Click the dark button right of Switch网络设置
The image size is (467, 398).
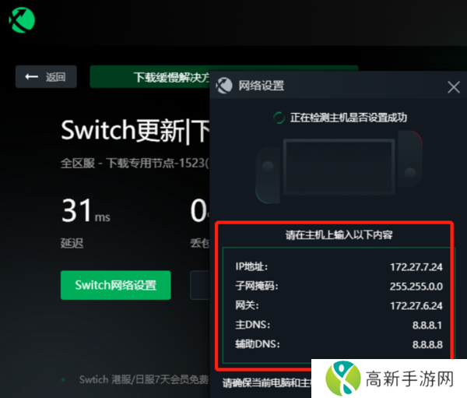coord(200,285)
